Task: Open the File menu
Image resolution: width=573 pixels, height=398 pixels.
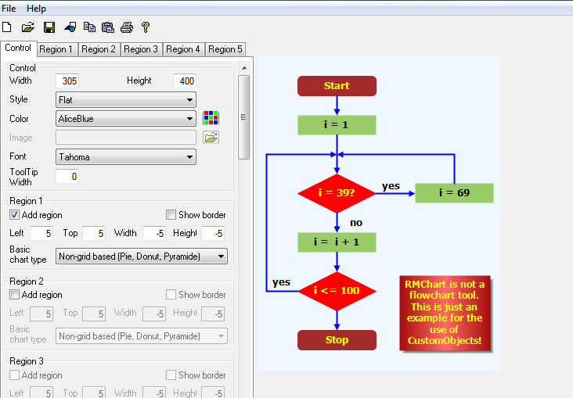Action: click(x=9, y=9)
